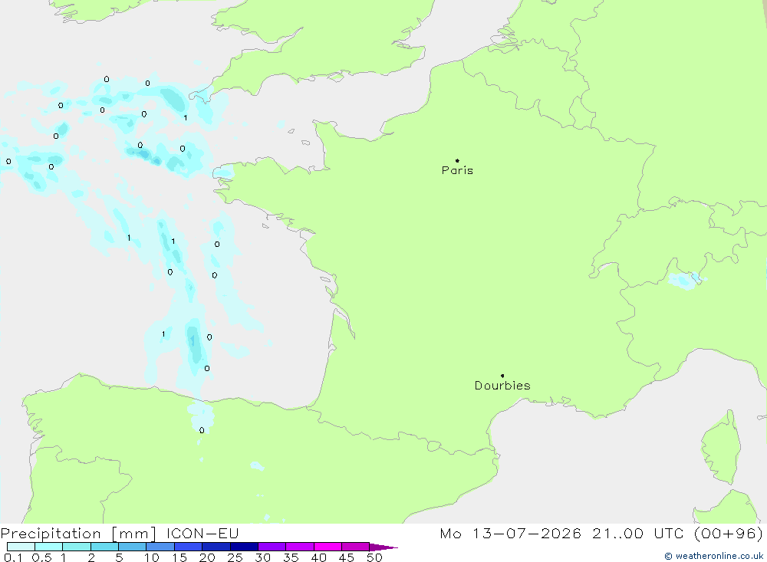Pick the 25–30 mm dark navy swatch
The height and width of the screenshot is (562, 767).
point(244,547)
